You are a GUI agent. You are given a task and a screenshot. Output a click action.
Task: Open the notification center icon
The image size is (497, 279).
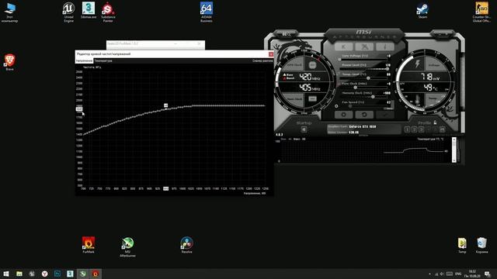click(x=488, y=274)
